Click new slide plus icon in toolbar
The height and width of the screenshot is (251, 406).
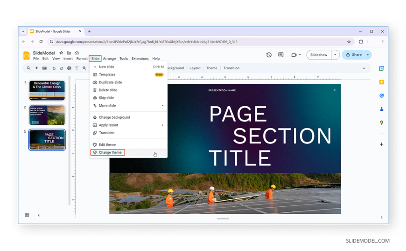coord(36,68)
